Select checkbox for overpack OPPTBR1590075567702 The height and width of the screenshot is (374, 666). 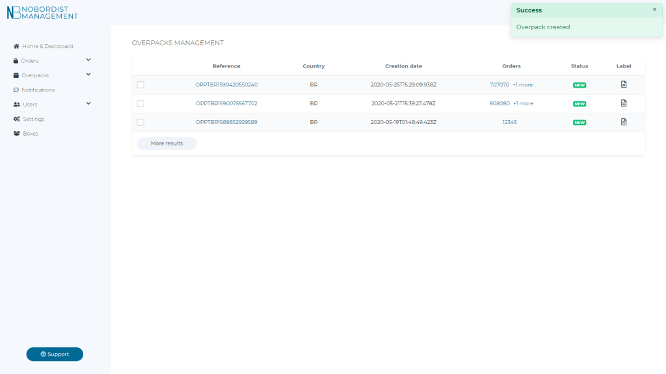140,103
